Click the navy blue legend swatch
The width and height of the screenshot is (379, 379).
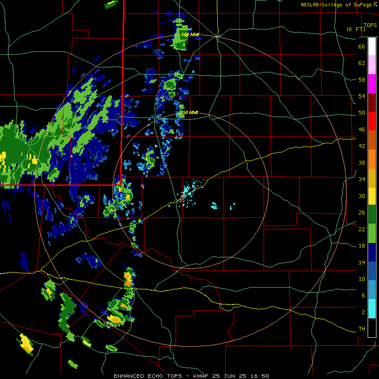(372, 252)
